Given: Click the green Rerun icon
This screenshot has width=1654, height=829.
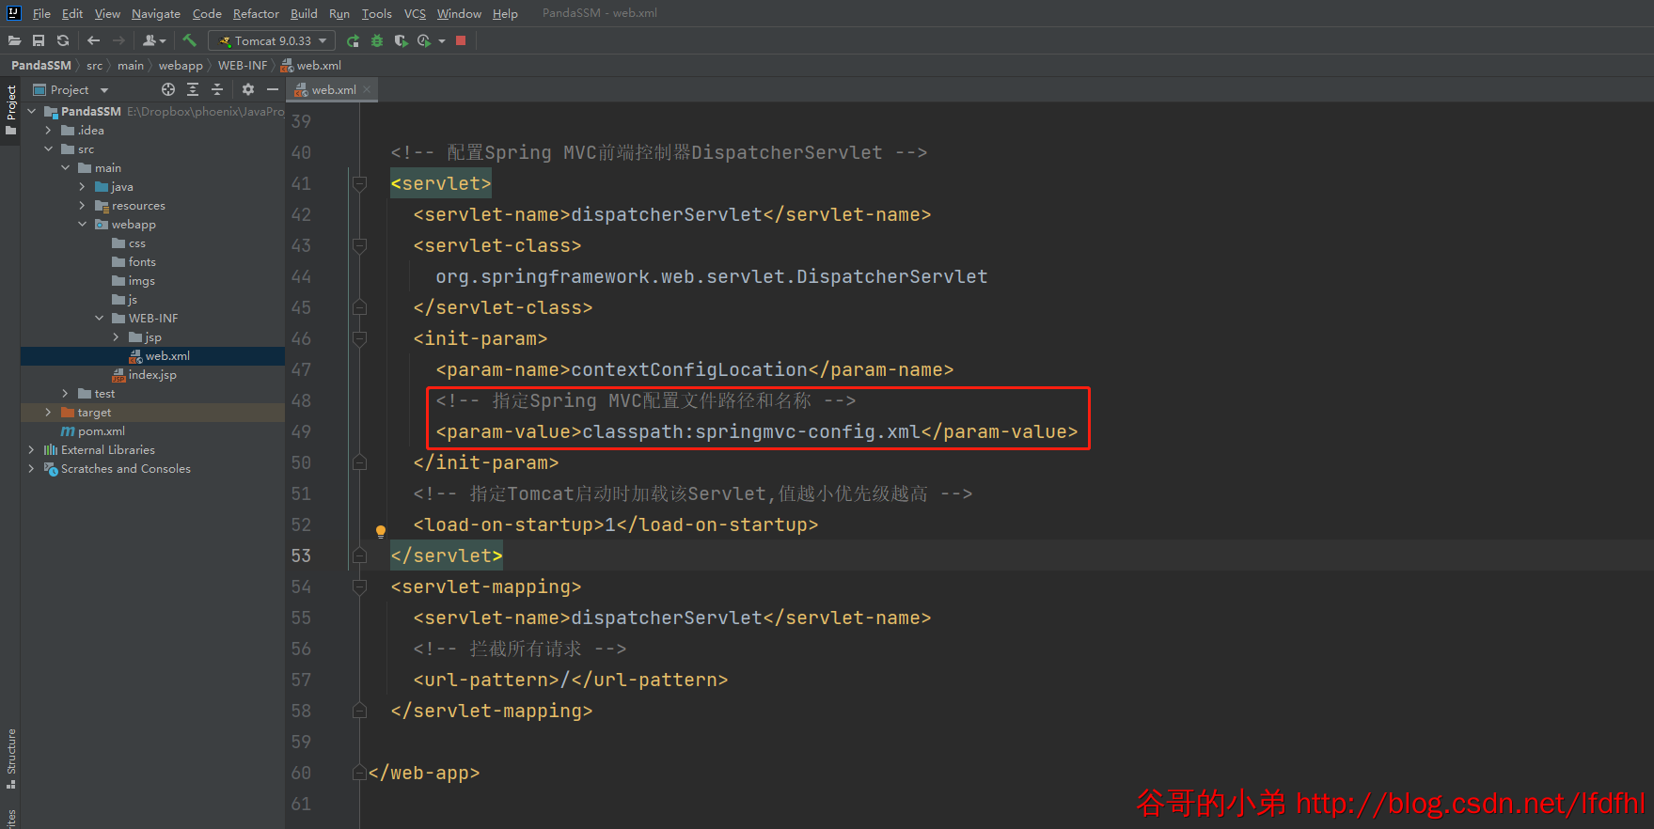Looking at the screenshot, I should (353, 40).
